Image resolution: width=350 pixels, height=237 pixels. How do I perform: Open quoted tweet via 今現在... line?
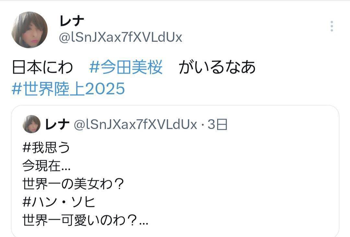(46, 166)
